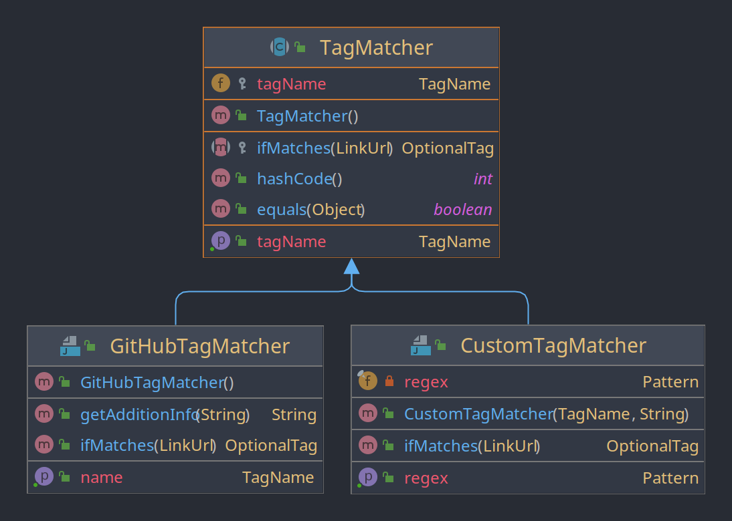Click the protected key icon on tagName field
Screen dimensions: 732x521
[242, 83]
